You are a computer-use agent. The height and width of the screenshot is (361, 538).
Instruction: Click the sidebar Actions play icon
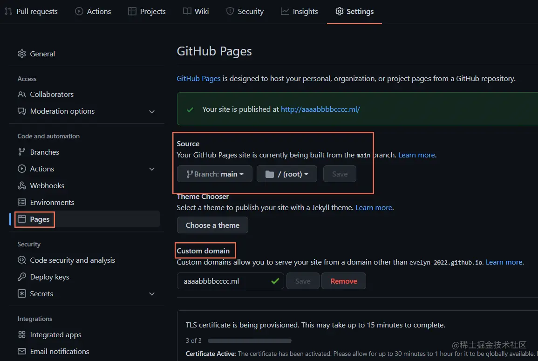point(22,169)
